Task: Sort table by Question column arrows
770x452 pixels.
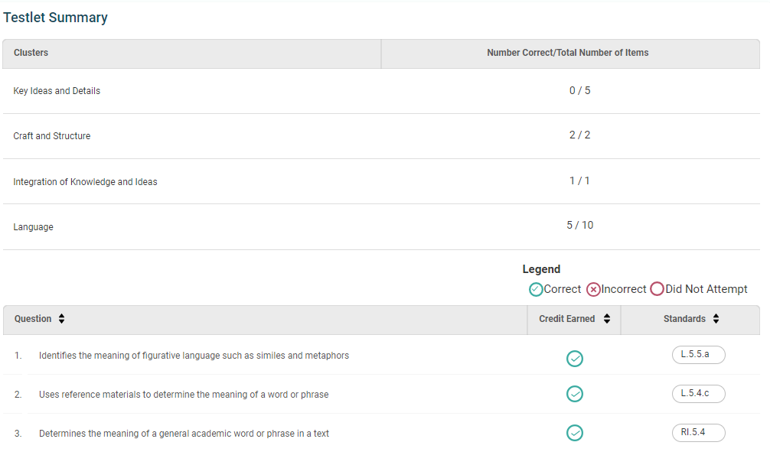Action: 61,318
